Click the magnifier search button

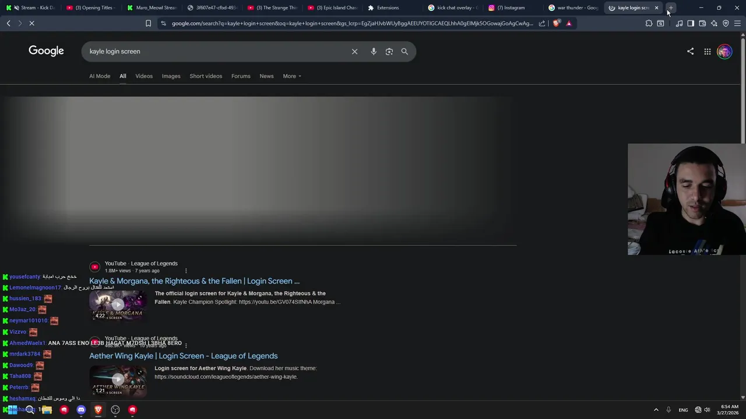[404, 51]
